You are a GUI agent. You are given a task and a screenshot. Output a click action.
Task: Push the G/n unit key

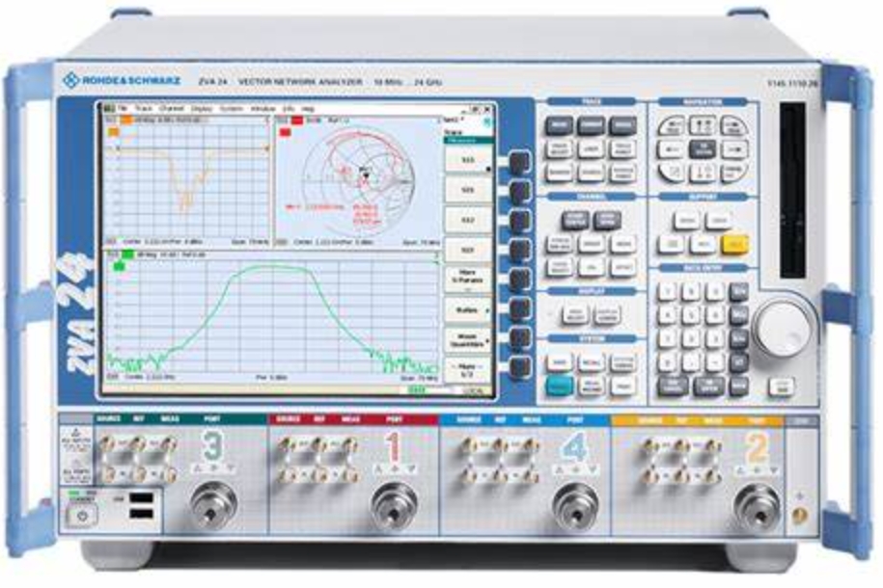coord(738,292)
